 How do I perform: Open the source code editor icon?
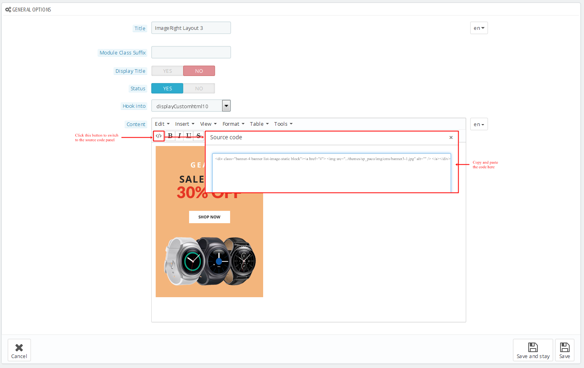pyautogui.click(x=158, y=136)
